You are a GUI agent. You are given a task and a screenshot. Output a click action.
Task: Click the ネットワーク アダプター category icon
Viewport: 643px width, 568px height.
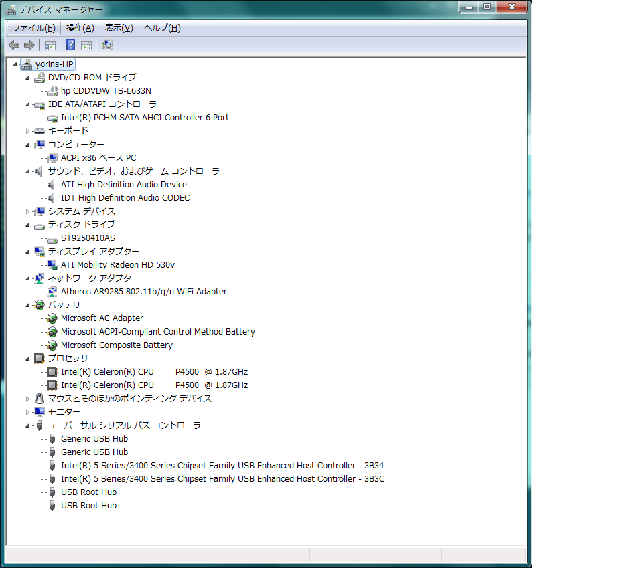click(40, 278)
